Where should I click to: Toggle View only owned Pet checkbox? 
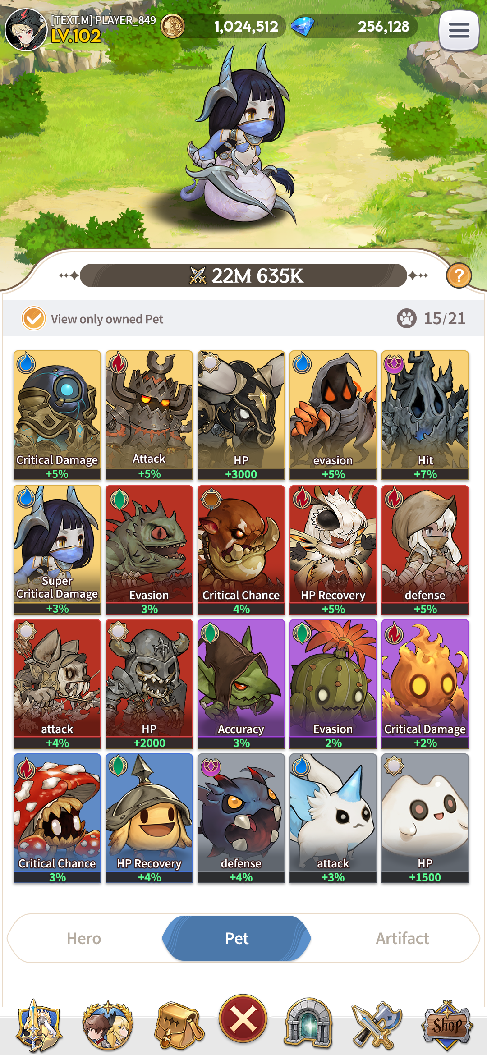pyautogui.click(x=34, y=318)
